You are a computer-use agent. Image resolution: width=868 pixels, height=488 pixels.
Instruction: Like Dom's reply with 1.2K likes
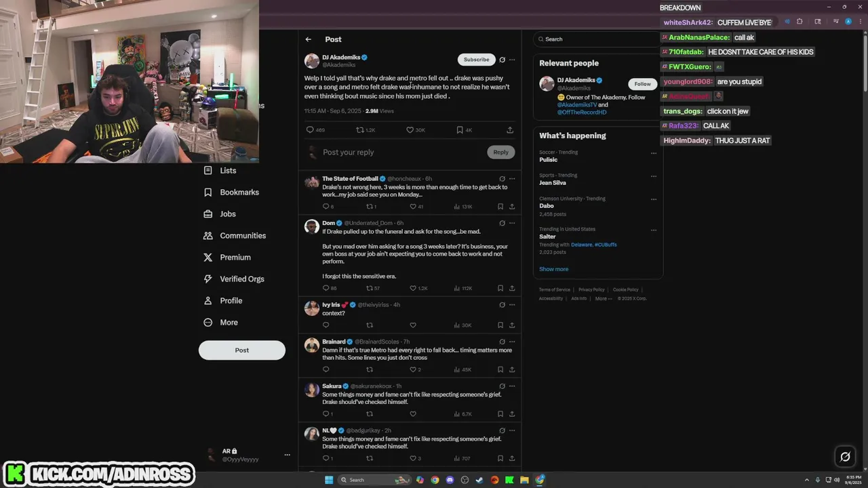pyautogui.click(x=412, y=288)
